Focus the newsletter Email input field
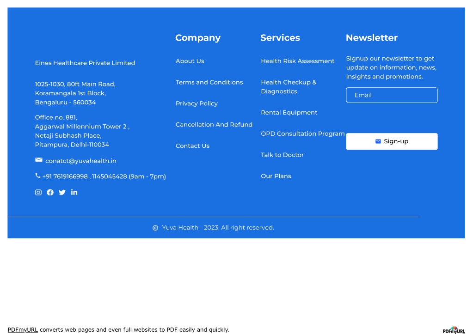Image resolution: width=473 pixels, height=334 pixels. pyautogui.click(x=392, y=95)
